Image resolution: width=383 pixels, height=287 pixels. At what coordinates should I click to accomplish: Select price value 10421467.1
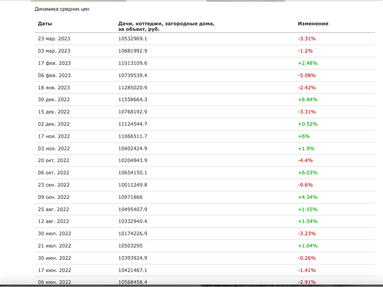[x=133, y=270]
